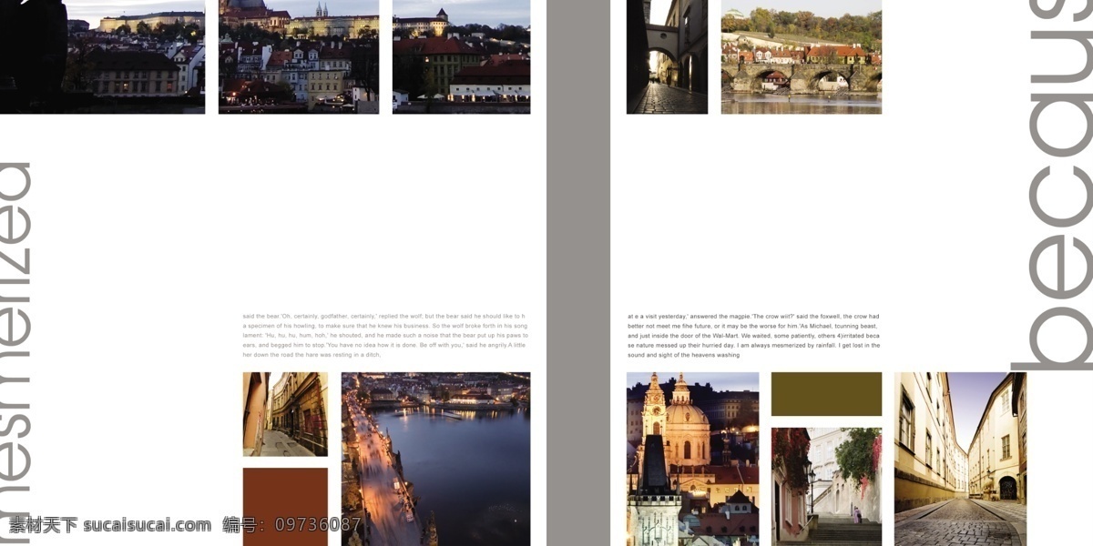Click the large vertical "mesmerized" heading
The width and height of the screenshot is (1093, 546).
pyautogui.click(x=17, y=353)
